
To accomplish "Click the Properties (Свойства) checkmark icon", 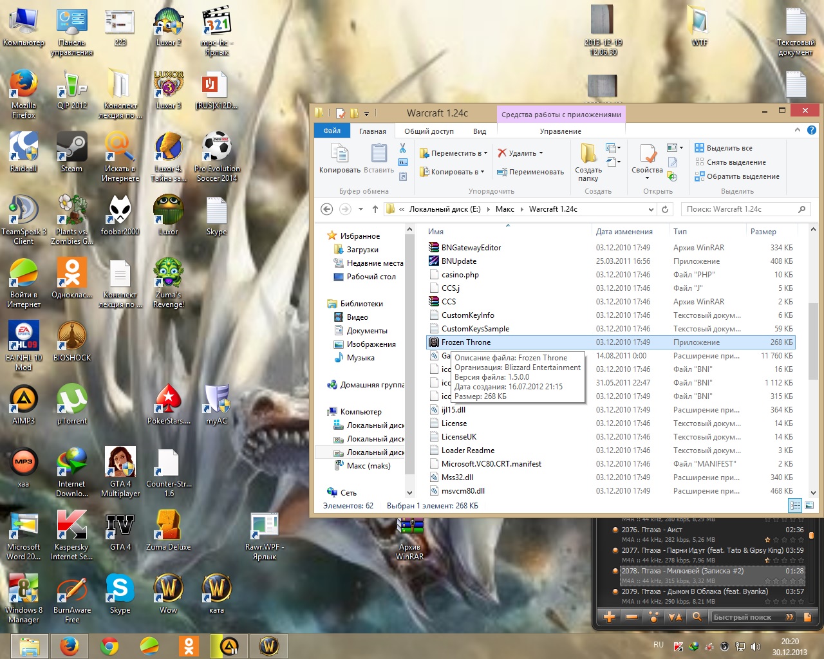I will tap(647, 153).
